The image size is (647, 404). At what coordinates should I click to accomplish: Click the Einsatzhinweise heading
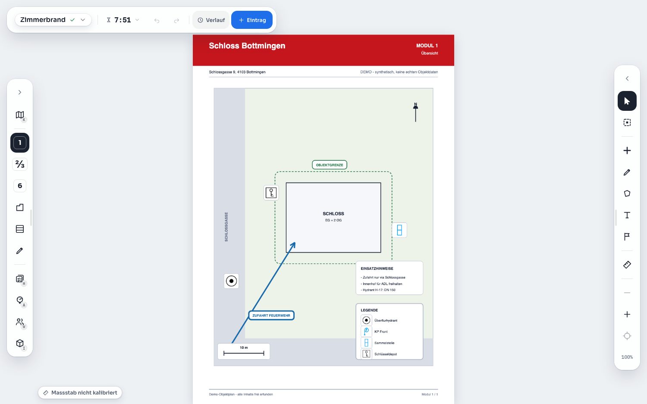pyautogui.click(x=377, y=269)
